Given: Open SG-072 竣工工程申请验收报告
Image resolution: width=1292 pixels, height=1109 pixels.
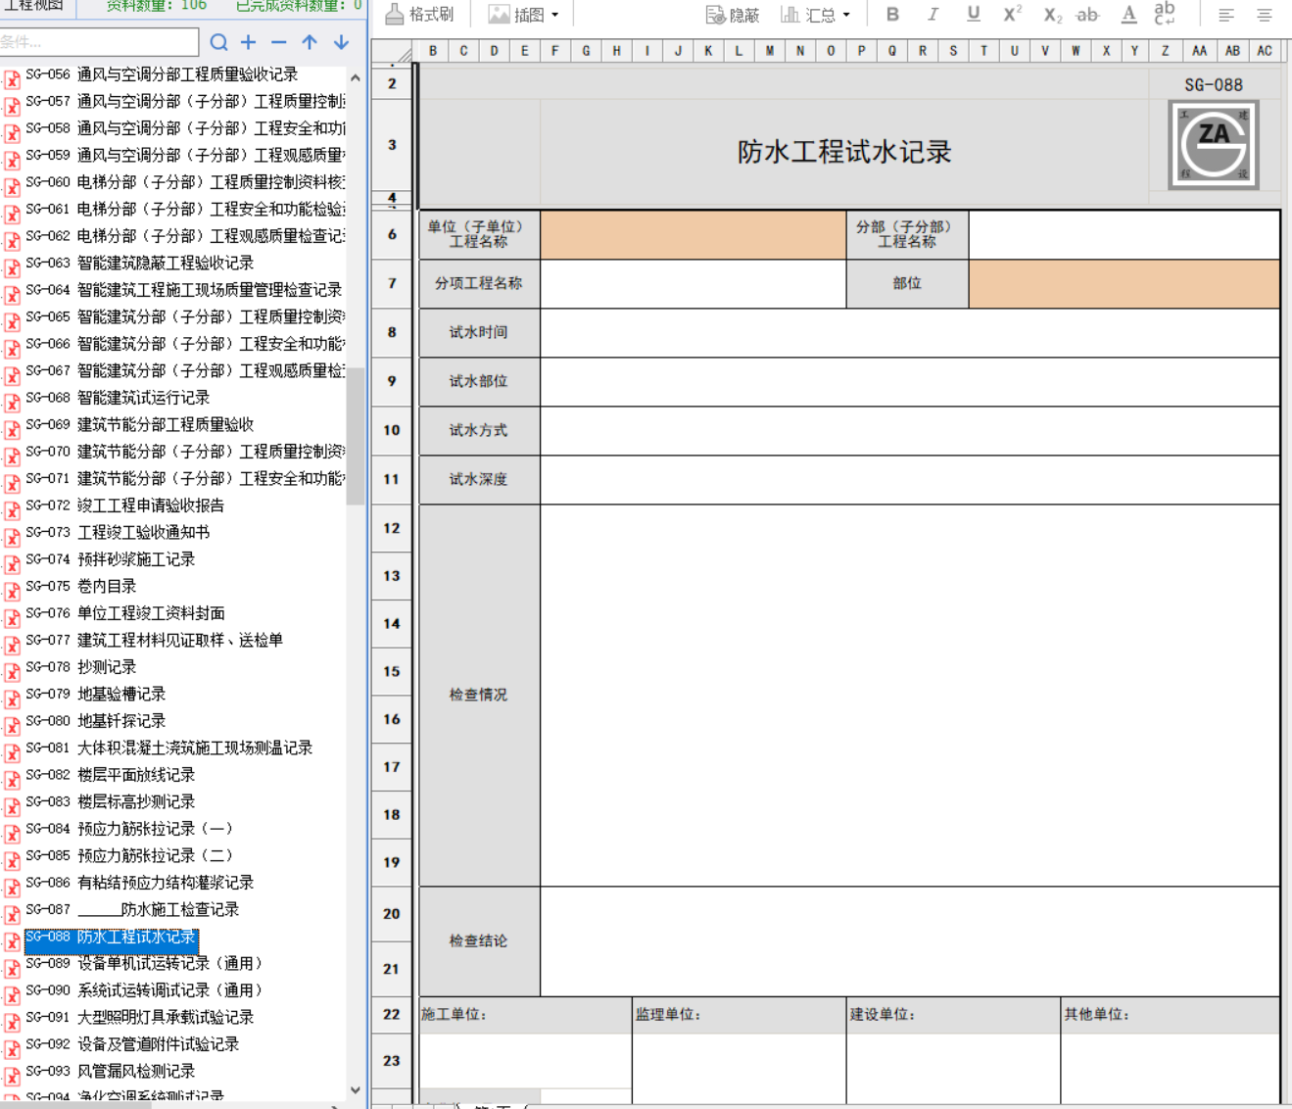Looking at the screenshot, I should coord(124,506).
